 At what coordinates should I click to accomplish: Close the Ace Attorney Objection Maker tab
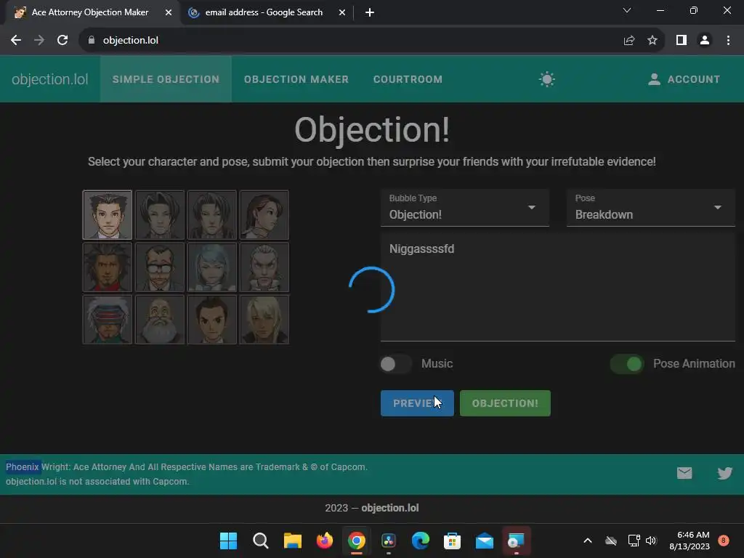coord(169,12)
